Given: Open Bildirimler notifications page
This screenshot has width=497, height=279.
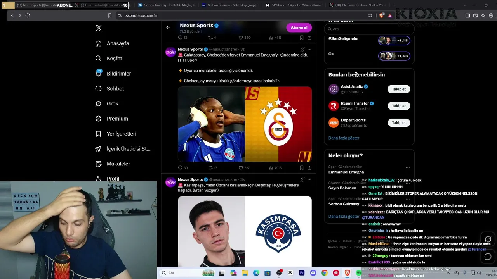Looking at the screenshot, I should click(x=113, y=74).
